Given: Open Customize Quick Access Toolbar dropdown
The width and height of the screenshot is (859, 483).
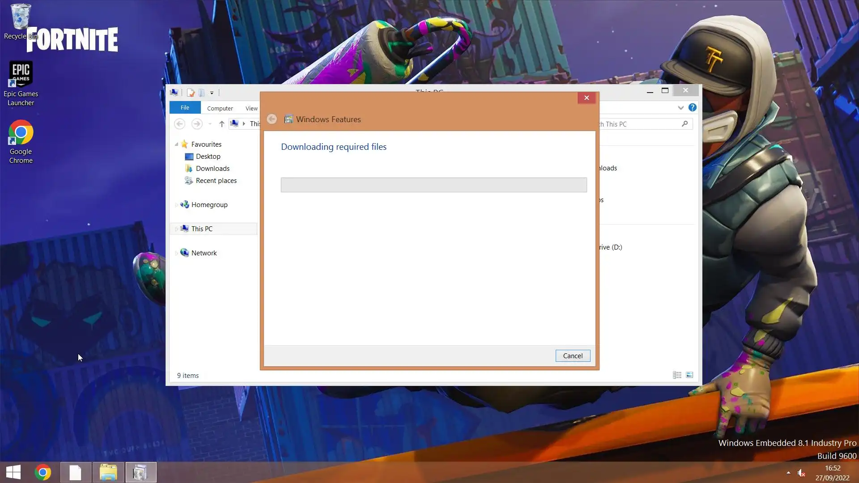Looking at the screenshot, I should point(212,93).
